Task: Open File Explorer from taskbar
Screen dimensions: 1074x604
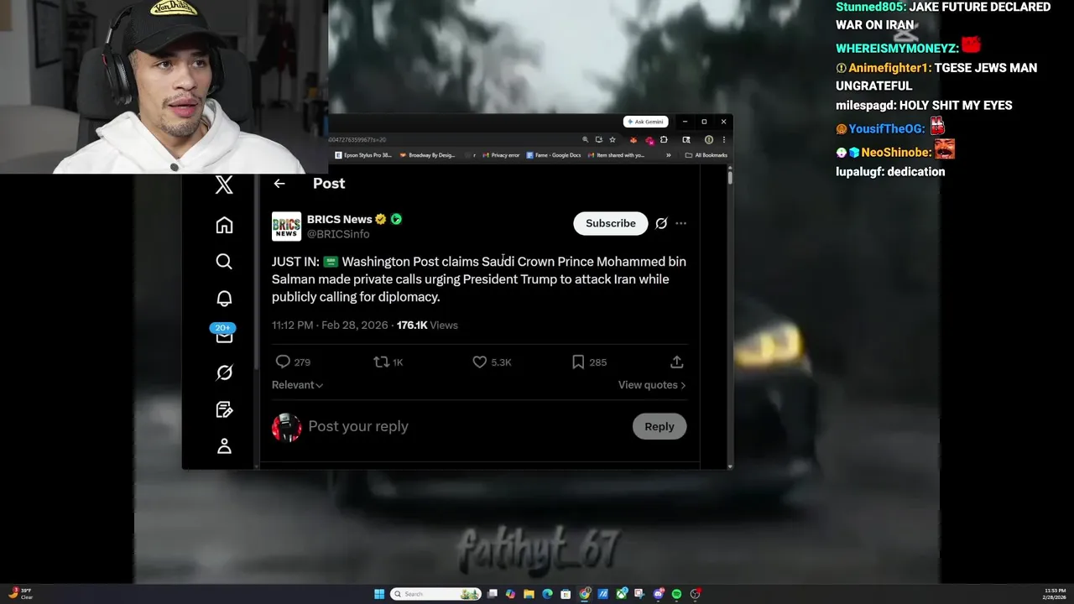Action: click(x=529, y=594)
